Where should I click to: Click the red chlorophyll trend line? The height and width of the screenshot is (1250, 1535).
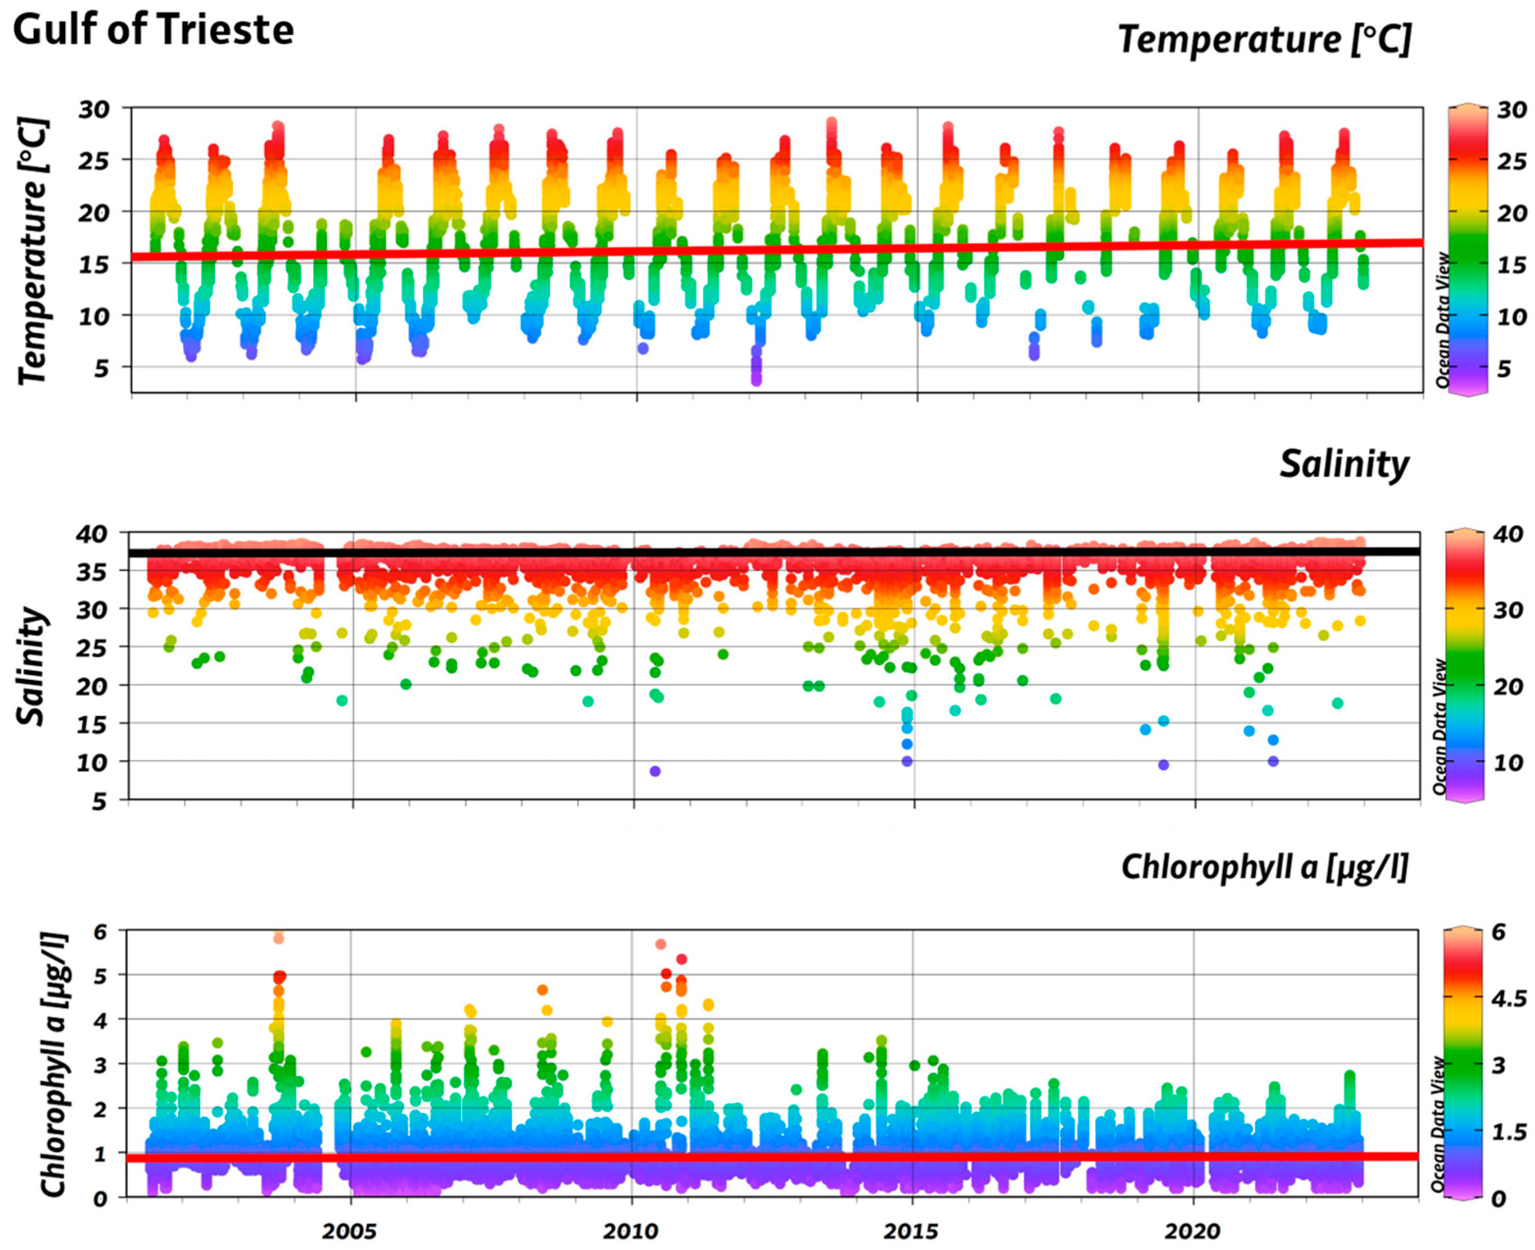point(772,1157)
